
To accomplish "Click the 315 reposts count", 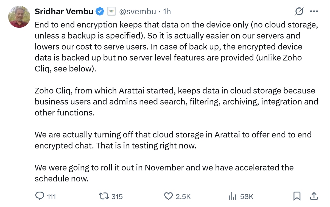I will [117, 197].
